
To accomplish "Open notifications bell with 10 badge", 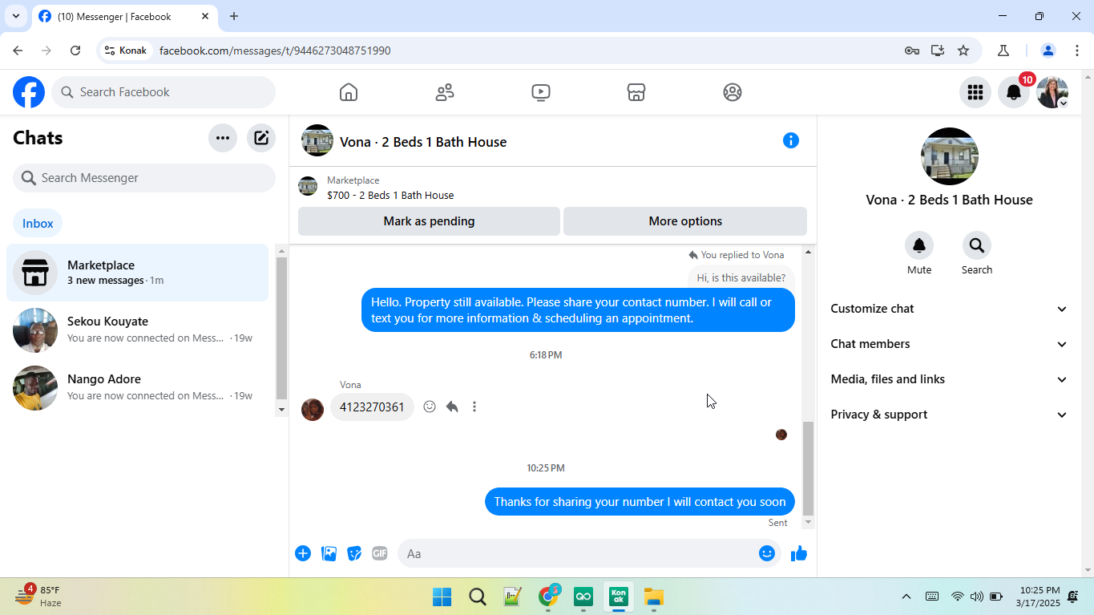I will (x=1014, y=92).
